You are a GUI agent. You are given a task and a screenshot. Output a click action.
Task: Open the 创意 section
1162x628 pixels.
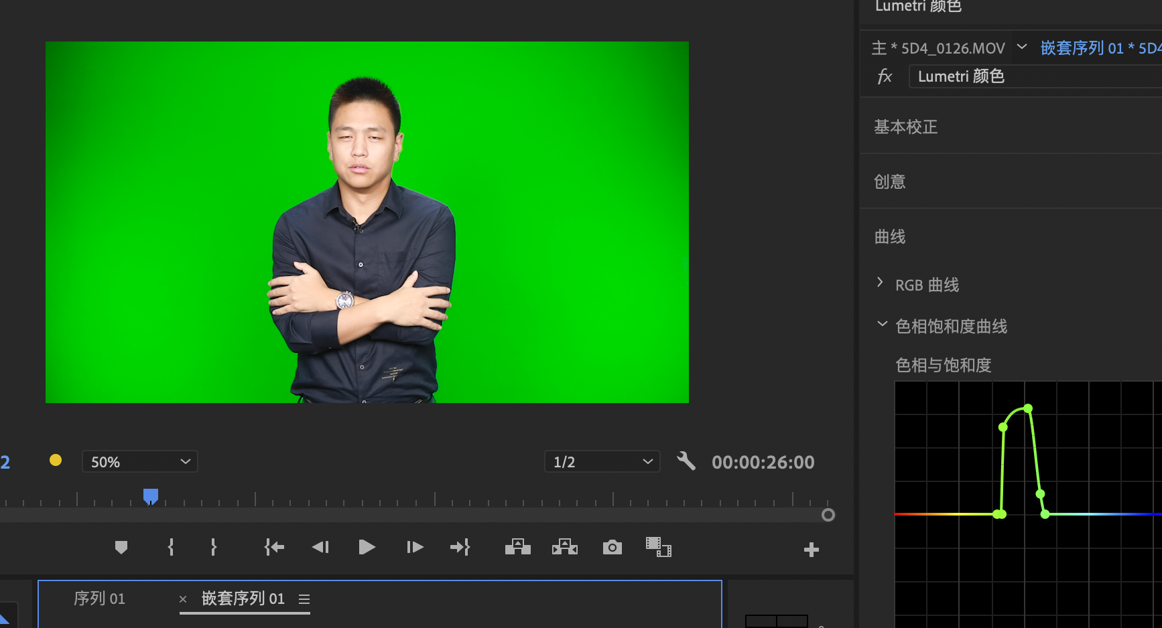point(889,181)
